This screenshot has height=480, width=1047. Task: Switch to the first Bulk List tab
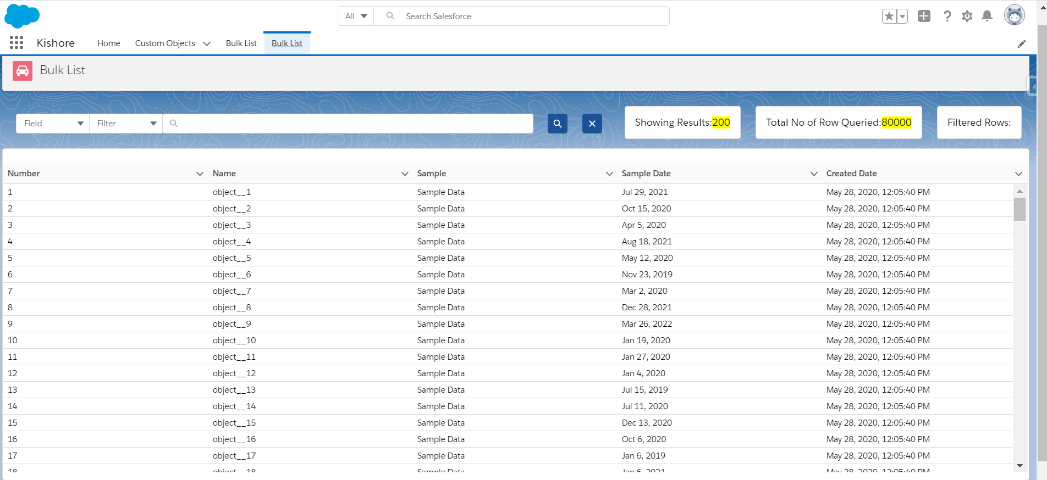pos(241,43)
